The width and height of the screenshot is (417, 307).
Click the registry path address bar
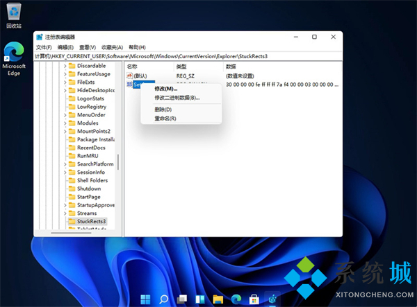pyautogui.click(x=188, y=56)
